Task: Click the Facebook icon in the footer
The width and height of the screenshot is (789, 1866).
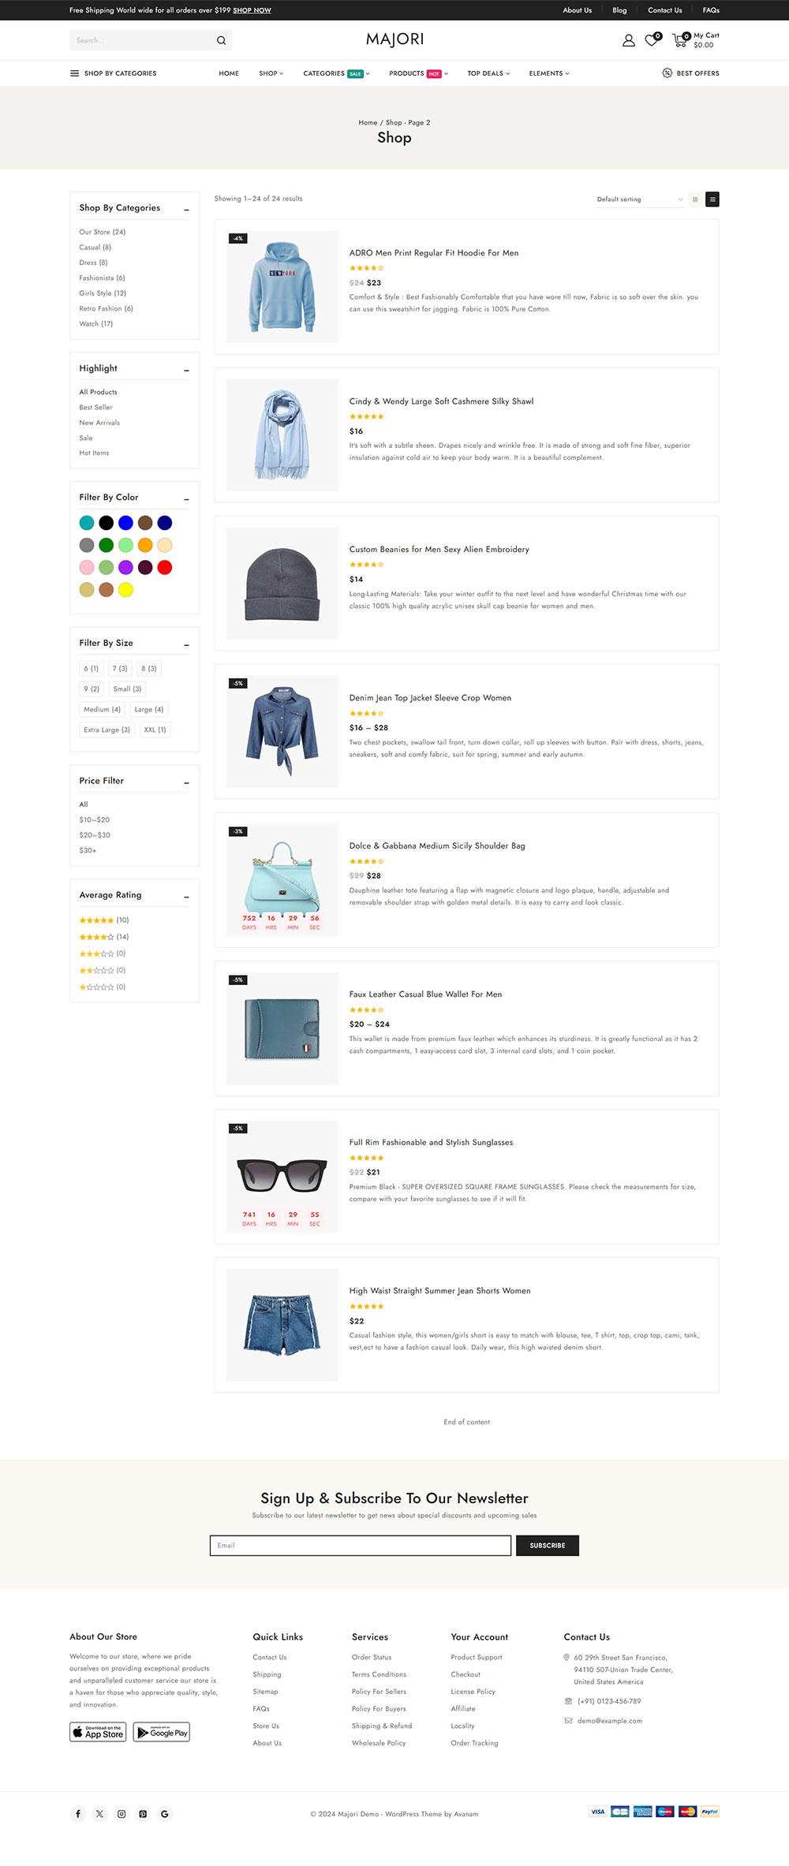Action: tap(78, 1814)
